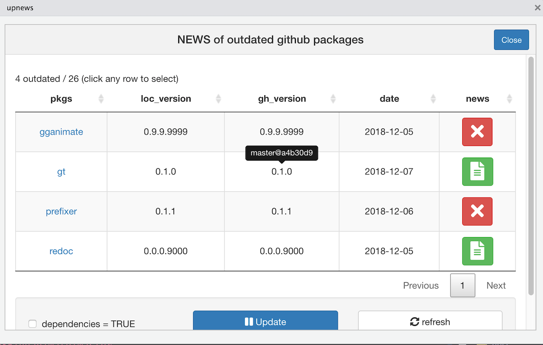Image resolution: width=543 pixels, height=345 pixels.
Task: Click the pkgs column header
Action: tap(61, 99)
